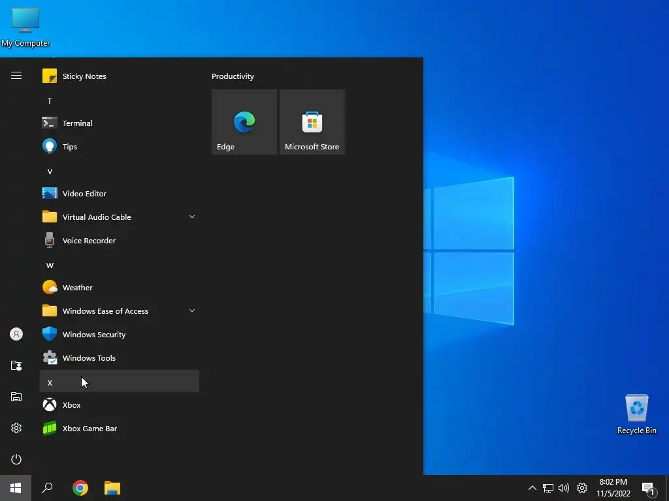Open taskbar Search magnifier
Screen dimensions: 669x501
point(47,488)
